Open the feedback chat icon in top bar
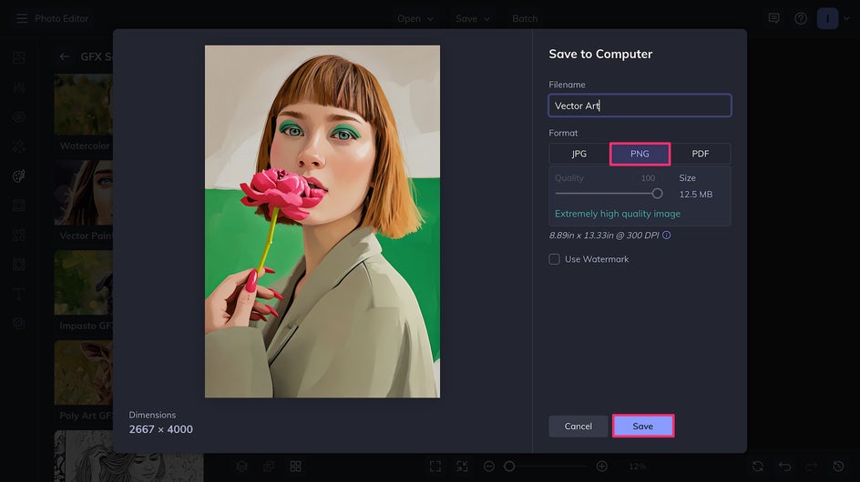Viewport: 860px width, 482px height. [773, 18]
